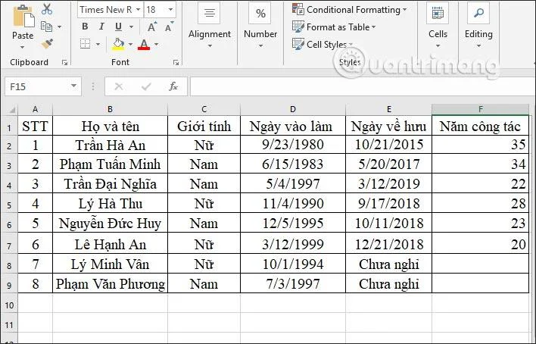Click the cell 'Nguyễn Đức Huy'
536x344 pixels.
tap(110, 224)
